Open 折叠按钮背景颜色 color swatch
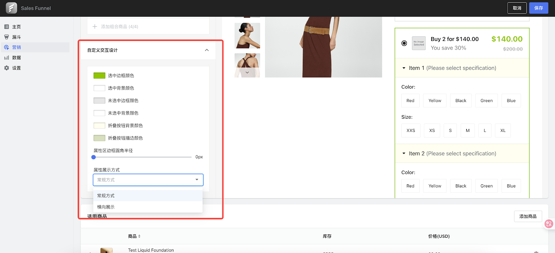This screenshot has width=555, height=253. point(100,126)
